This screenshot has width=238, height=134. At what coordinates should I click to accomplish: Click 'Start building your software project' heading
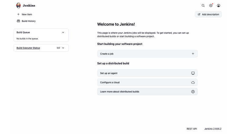point(120,44)
